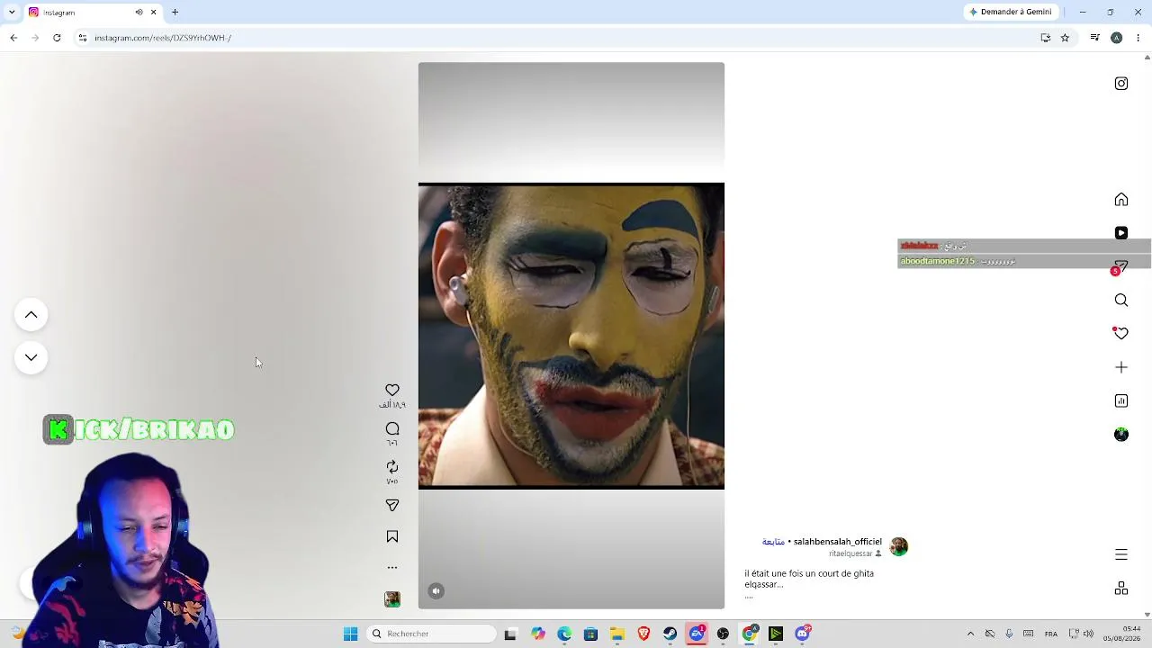Open a new browser tab

click(175, 12)
